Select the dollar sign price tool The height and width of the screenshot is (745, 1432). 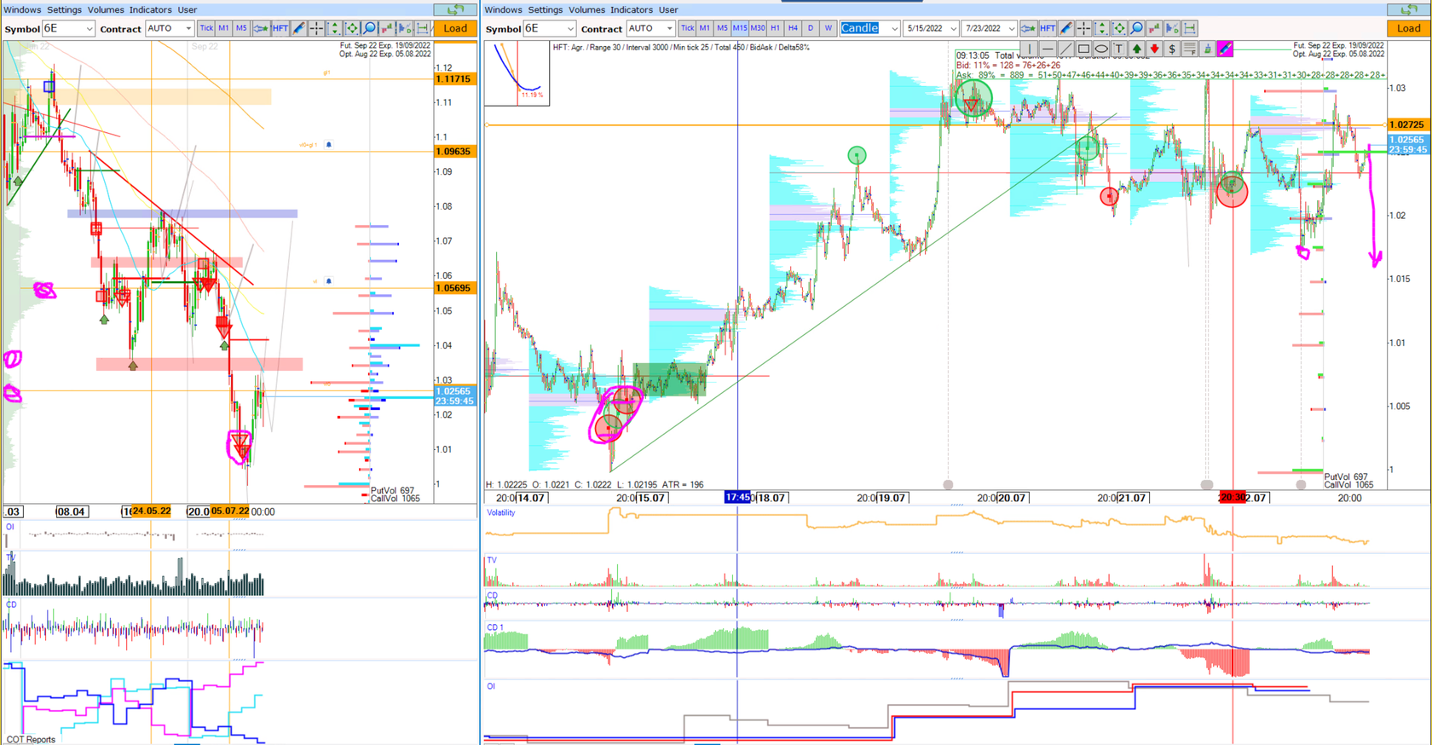point(1172,49)
